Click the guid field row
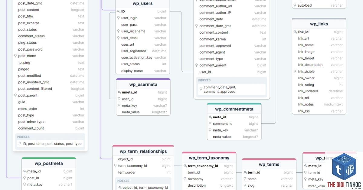The width and height of the screenshot is (363, 190). point(50,102)
